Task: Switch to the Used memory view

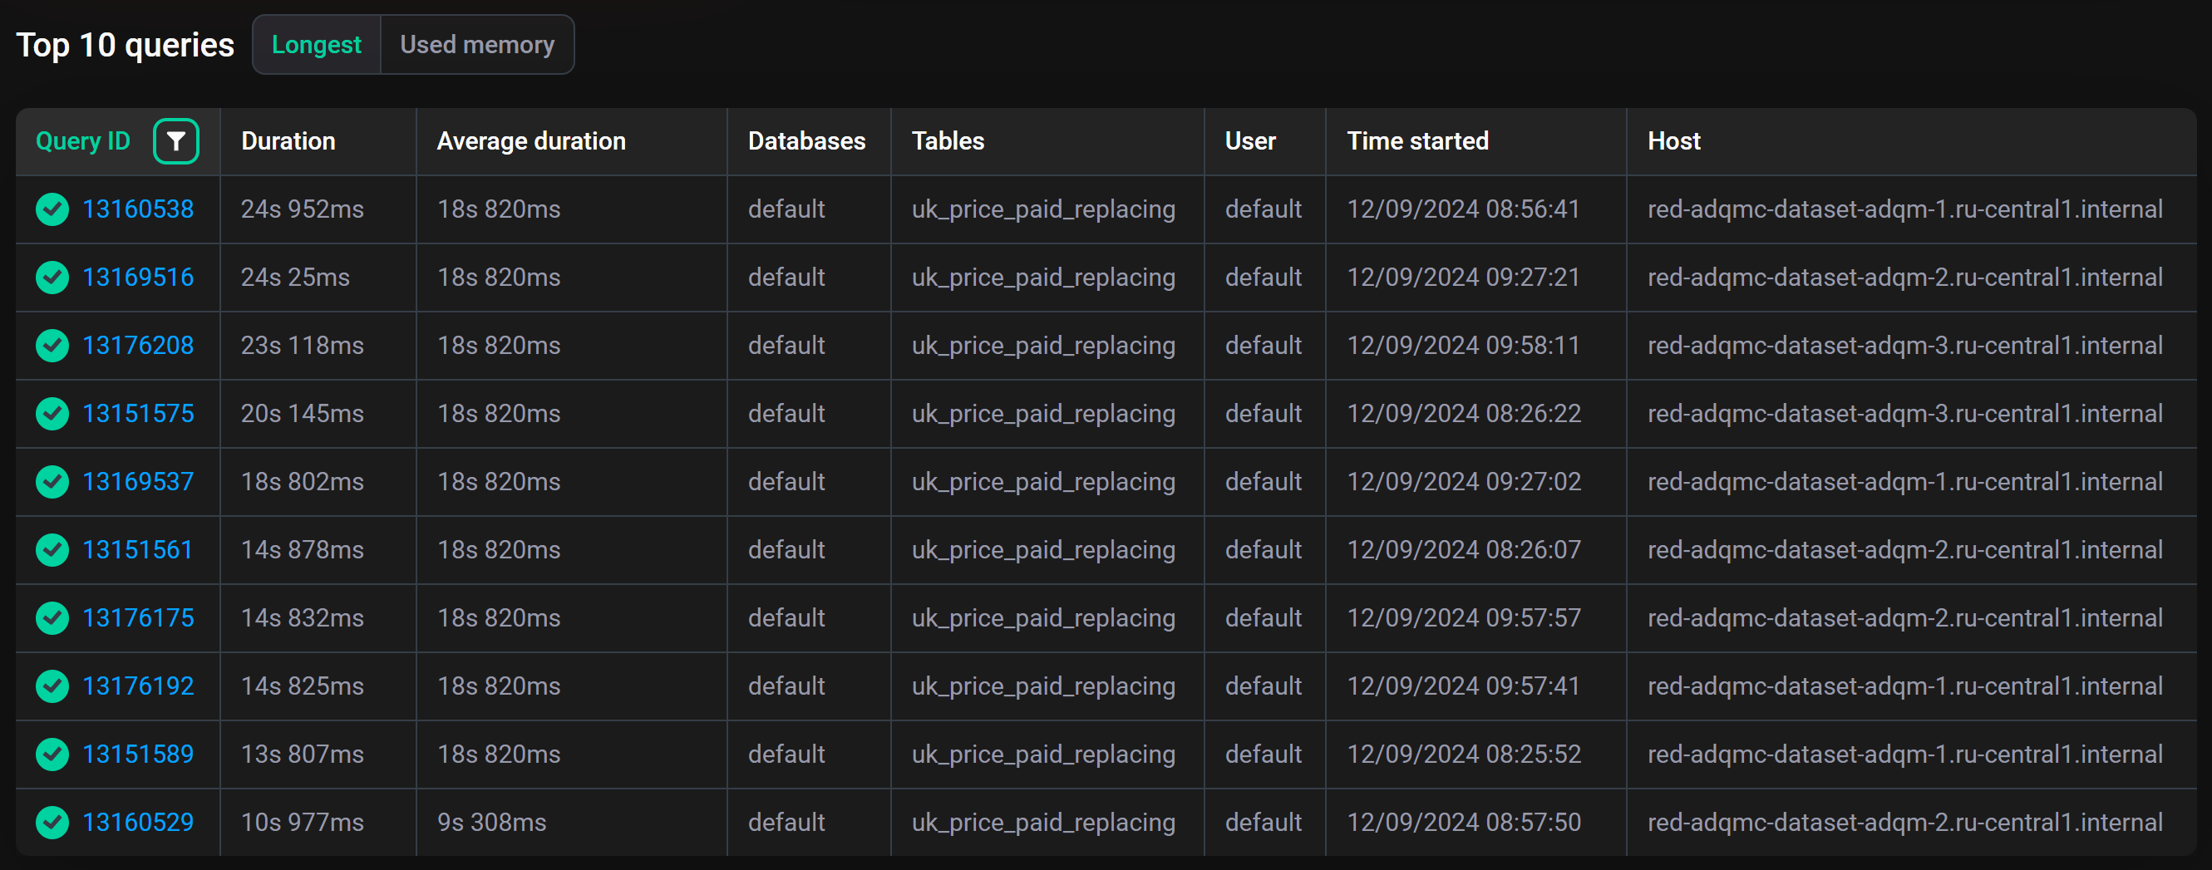Action: coord(477,44)
